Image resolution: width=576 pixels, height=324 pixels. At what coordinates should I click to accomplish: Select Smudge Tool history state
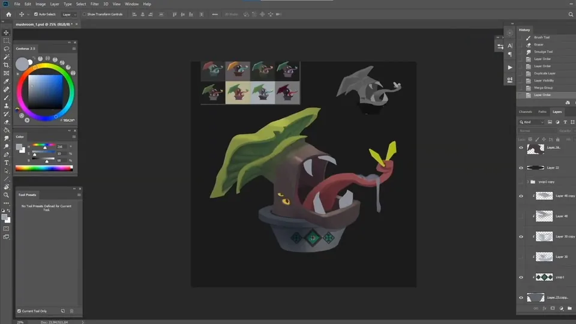point(544,52)
